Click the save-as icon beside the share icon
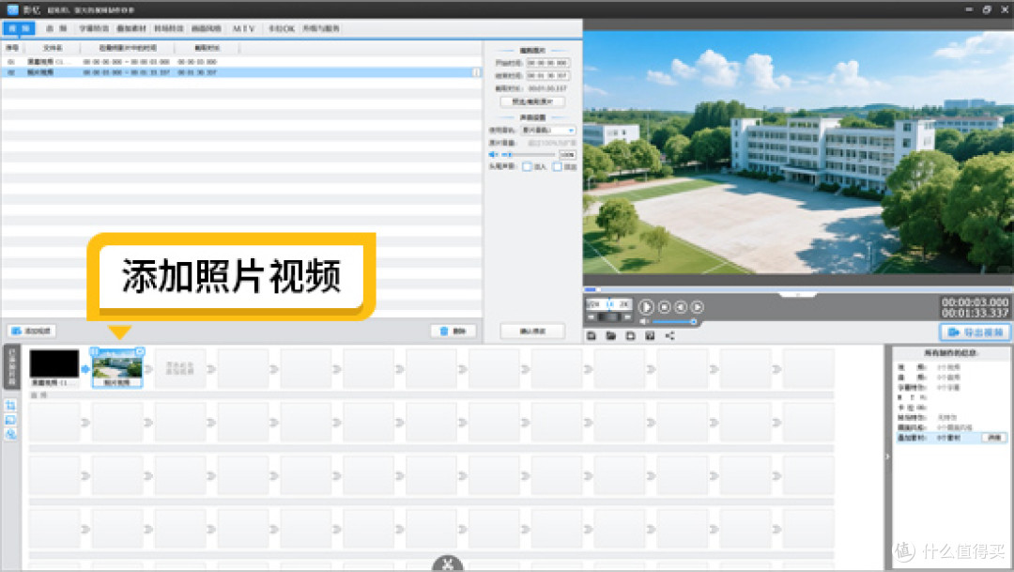Viewport: 1014px width, 572px height. click(x=650, y=336)
